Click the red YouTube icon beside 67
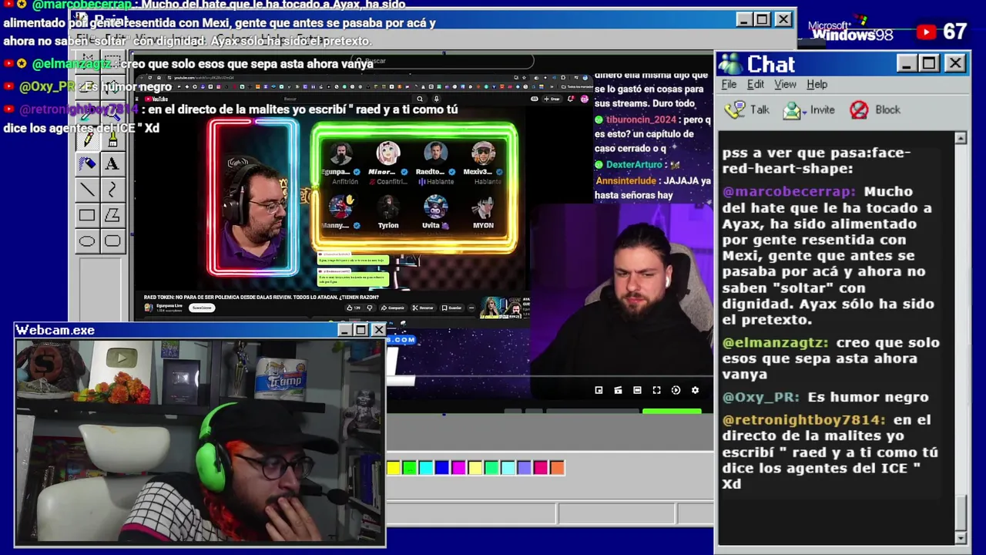986x555 pixels. (x=926, y=32)
